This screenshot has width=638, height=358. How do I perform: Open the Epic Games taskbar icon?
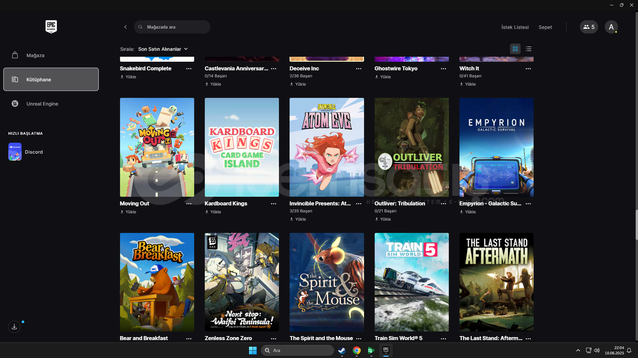[x=386, y=350]
